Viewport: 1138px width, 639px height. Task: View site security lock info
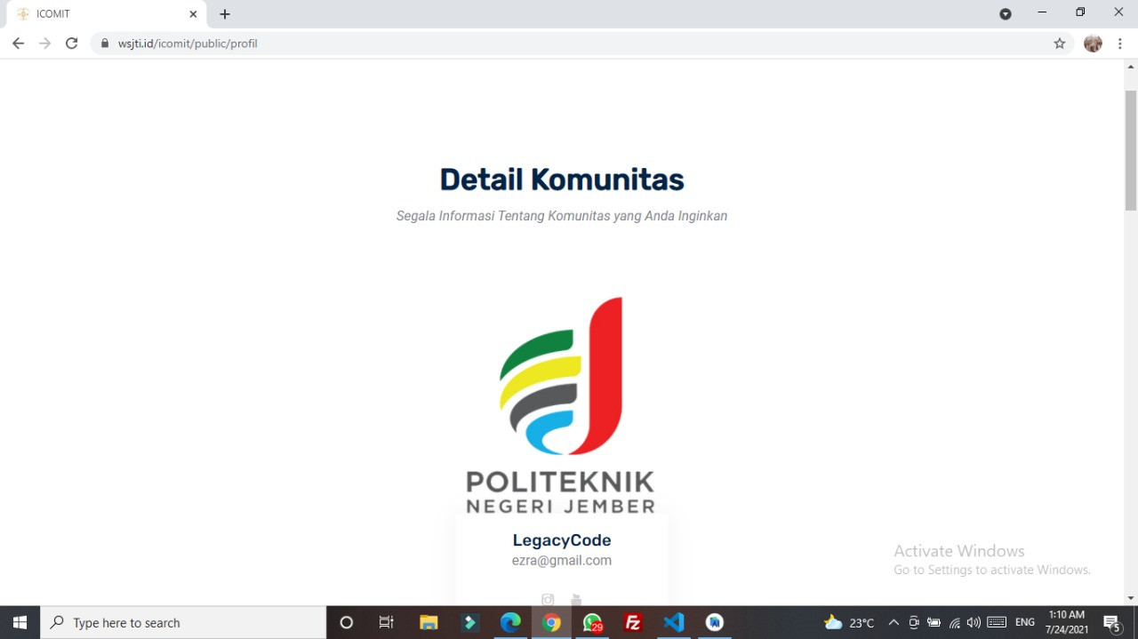click(105, 43)
